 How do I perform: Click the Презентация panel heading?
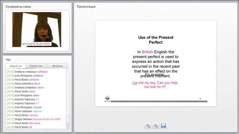[86, 7]
